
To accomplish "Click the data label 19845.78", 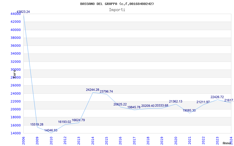I will point(134,107).
